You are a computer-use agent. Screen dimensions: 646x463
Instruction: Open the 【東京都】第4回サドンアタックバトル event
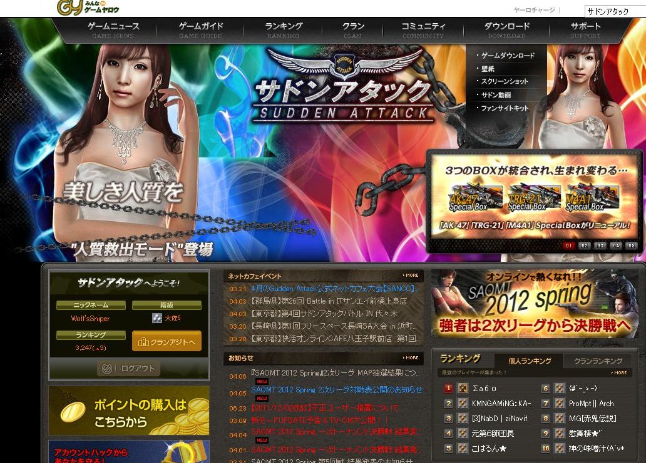coord(324,314)
